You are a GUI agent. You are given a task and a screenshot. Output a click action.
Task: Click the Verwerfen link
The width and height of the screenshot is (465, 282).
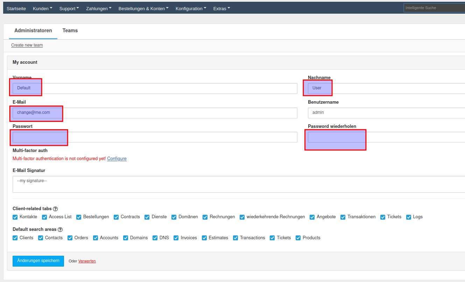pyautogui.click(x=87, y=261)
